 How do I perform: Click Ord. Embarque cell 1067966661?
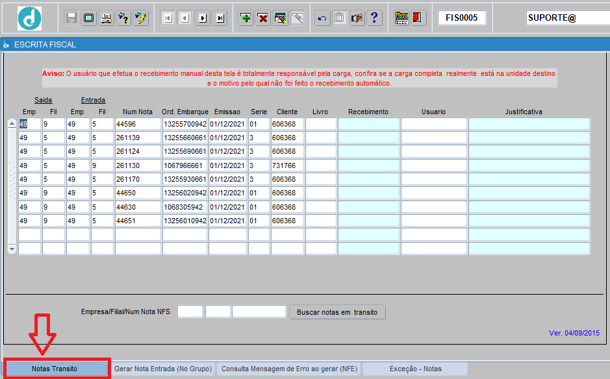click(184, 165)
